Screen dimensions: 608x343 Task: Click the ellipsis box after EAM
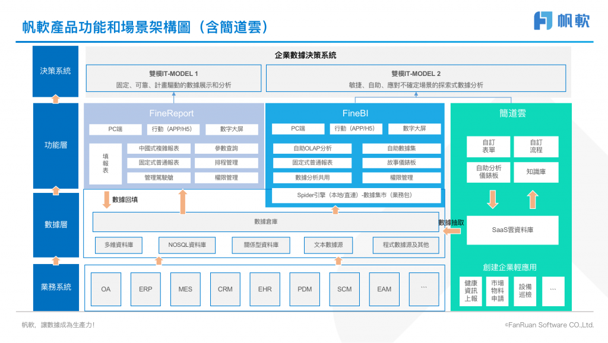424,290
